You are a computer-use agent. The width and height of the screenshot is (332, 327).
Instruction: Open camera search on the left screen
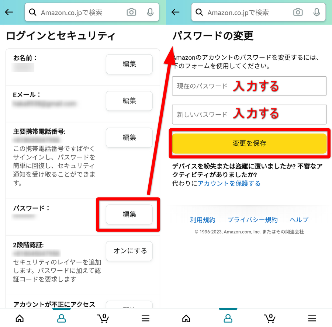click(x=131, y=12)
